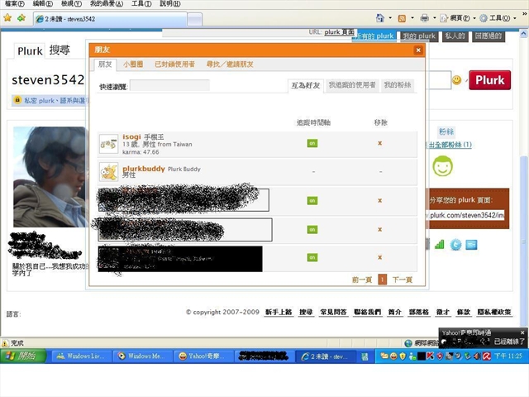Open the printer icon dropdown arrow
The image size is (529, 397).
tap(435, 17)
